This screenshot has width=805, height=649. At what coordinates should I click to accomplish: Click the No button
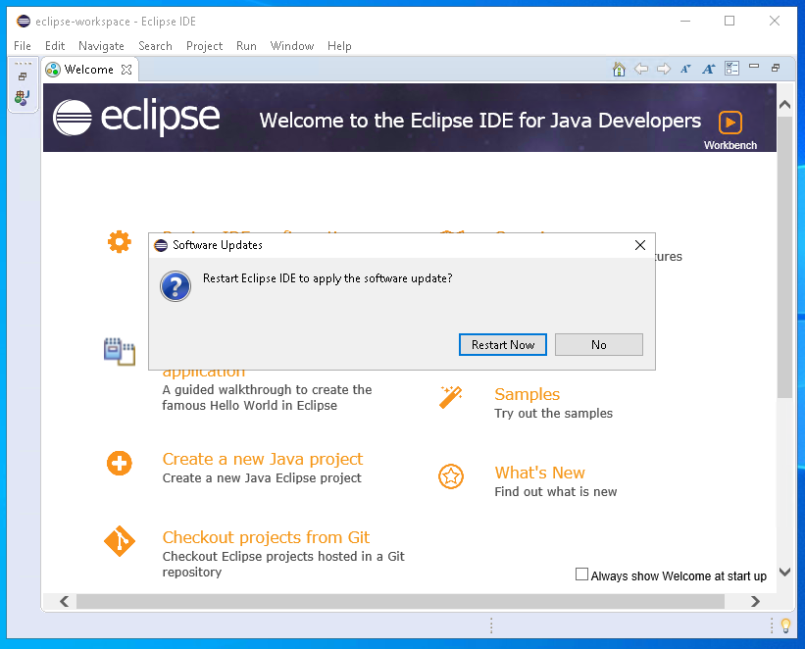599,344
